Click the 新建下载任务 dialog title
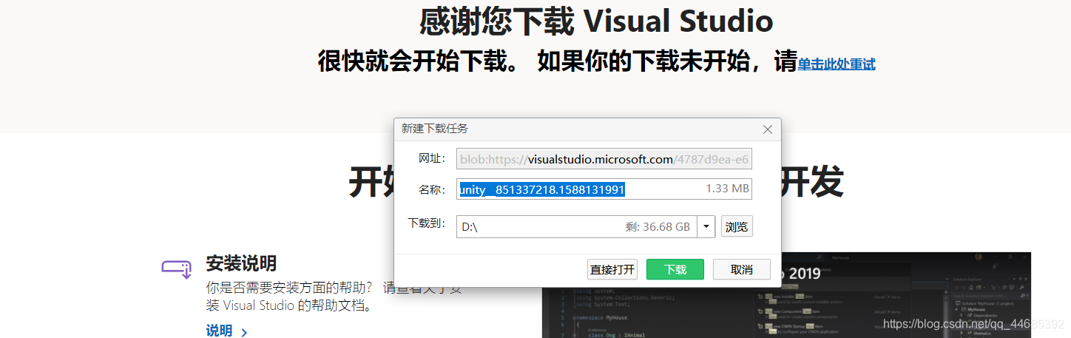Image resolution: width=1071 pixels, height=338 pixels. coord(435,129)
